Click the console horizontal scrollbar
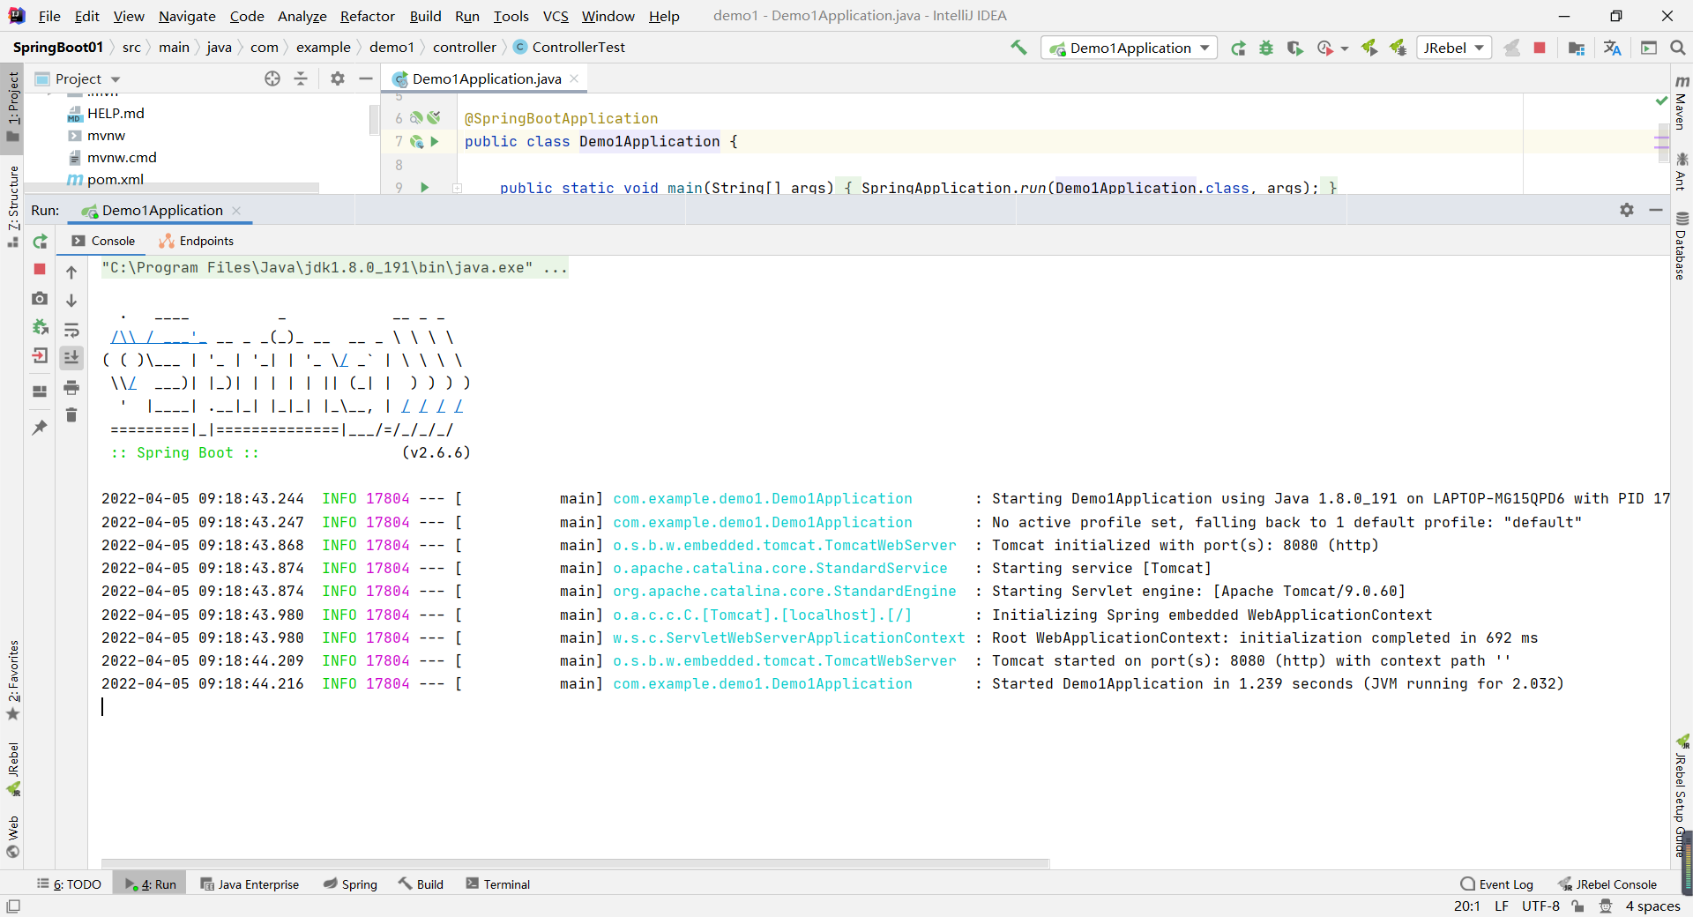This screenshot has width=1693, height=917. point(575,863)
